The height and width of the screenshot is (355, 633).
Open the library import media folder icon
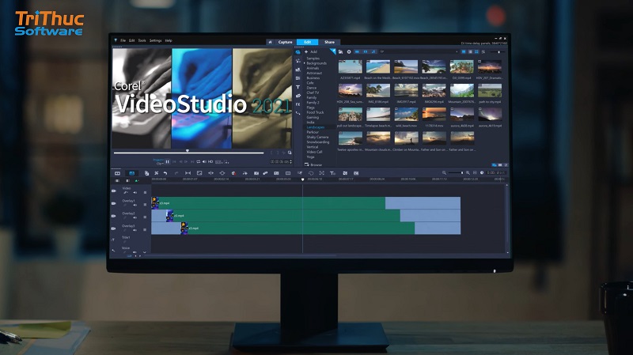click(x=339, y=51)
